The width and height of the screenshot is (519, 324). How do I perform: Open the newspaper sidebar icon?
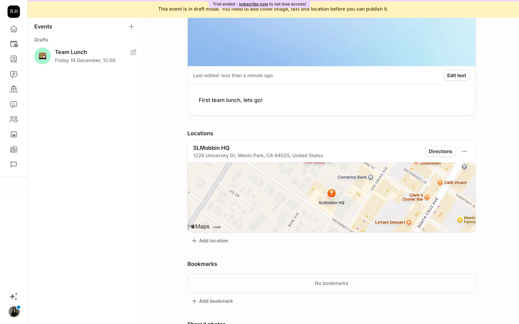coord(14,150)
